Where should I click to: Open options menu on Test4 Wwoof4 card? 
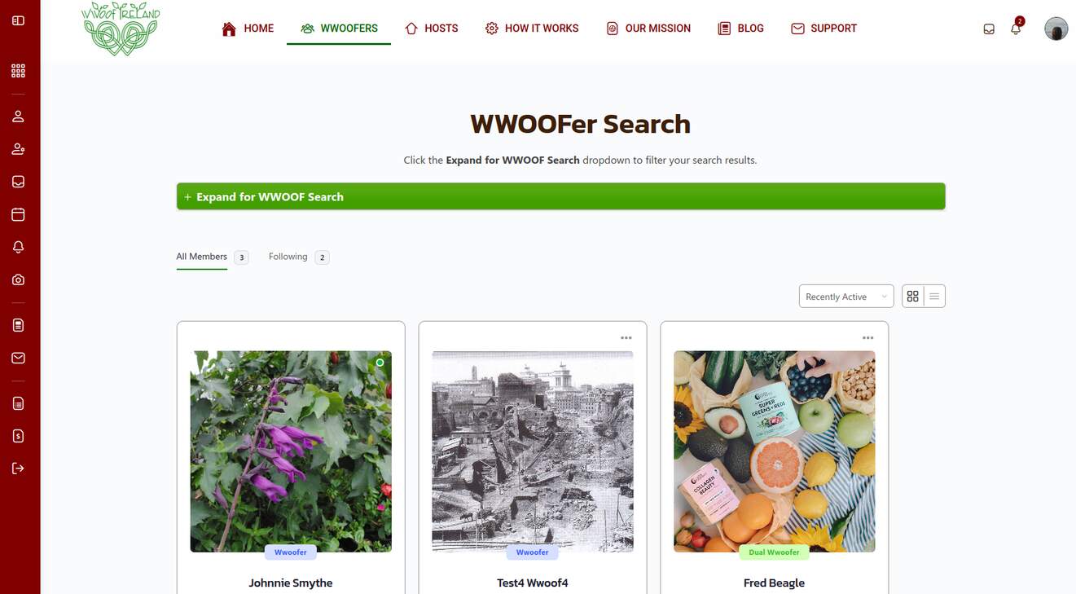[626, 337]
